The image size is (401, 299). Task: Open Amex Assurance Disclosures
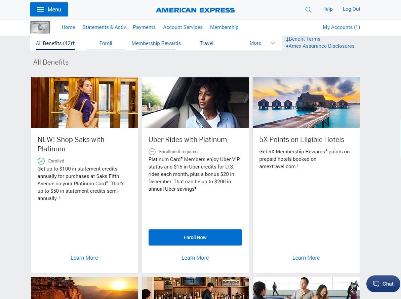[320, 46]
